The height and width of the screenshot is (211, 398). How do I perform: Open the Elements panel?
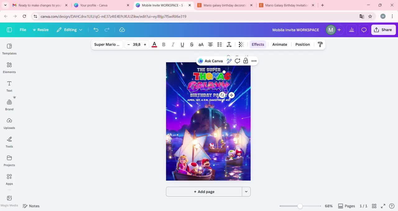9,68
